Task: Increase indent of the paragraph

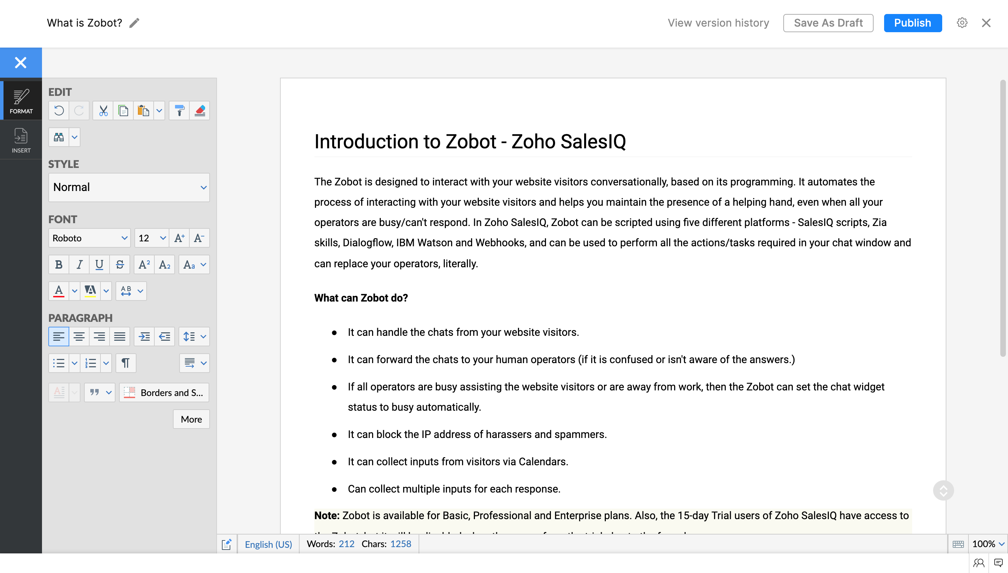Action: [144, 337]
